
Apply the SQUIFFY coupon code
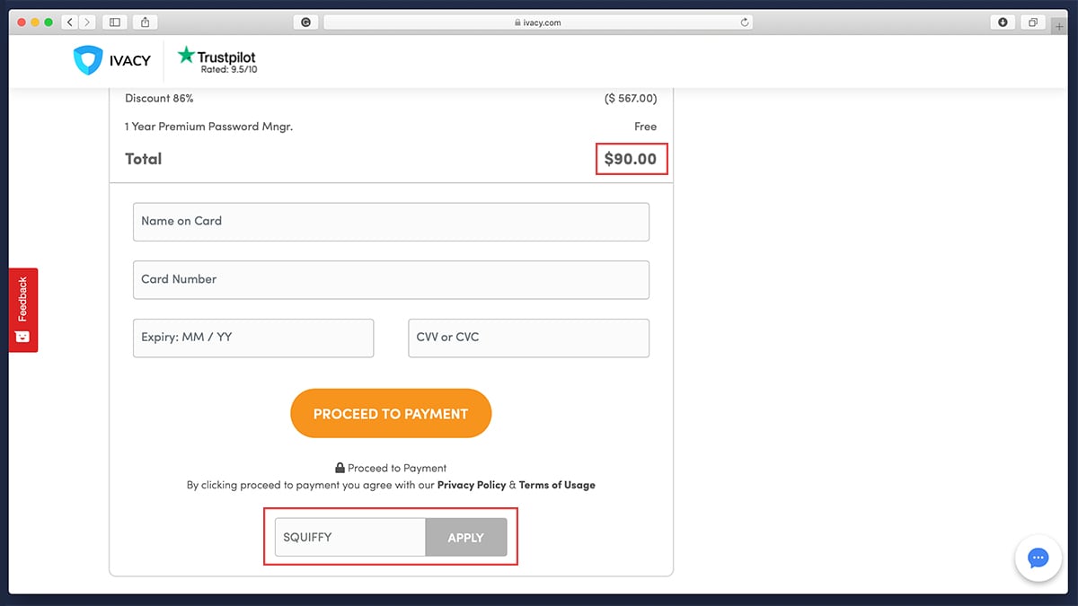[x=466, y=537]
